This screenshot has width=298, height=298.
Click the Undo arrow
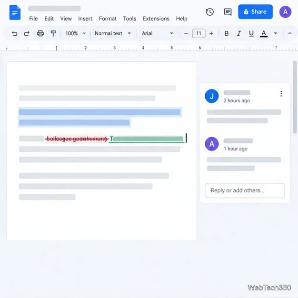click(x=14, y=34)
